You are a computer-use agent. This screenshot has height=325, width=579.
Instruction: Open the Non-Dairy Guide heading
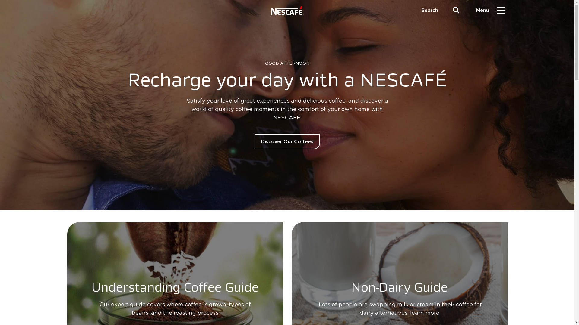tap(399, 287)
